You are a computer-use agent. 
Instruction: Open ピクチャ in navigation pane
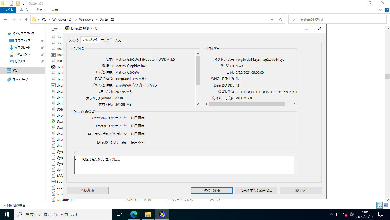tap(20, 61)
